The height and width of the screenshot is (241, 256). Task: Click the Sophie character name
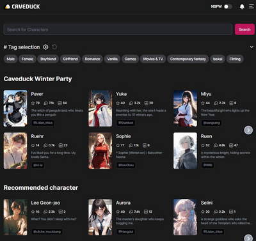(x=124, y=136)
